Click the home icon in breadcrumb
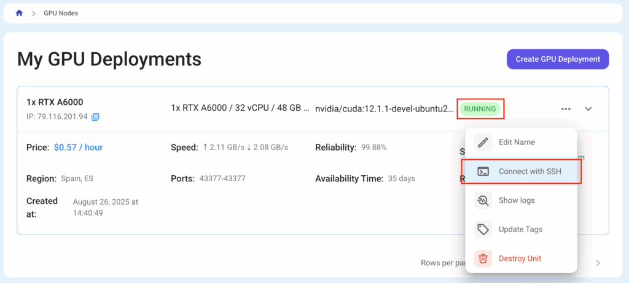Viewport: 629px width, 283px height. 19,13
